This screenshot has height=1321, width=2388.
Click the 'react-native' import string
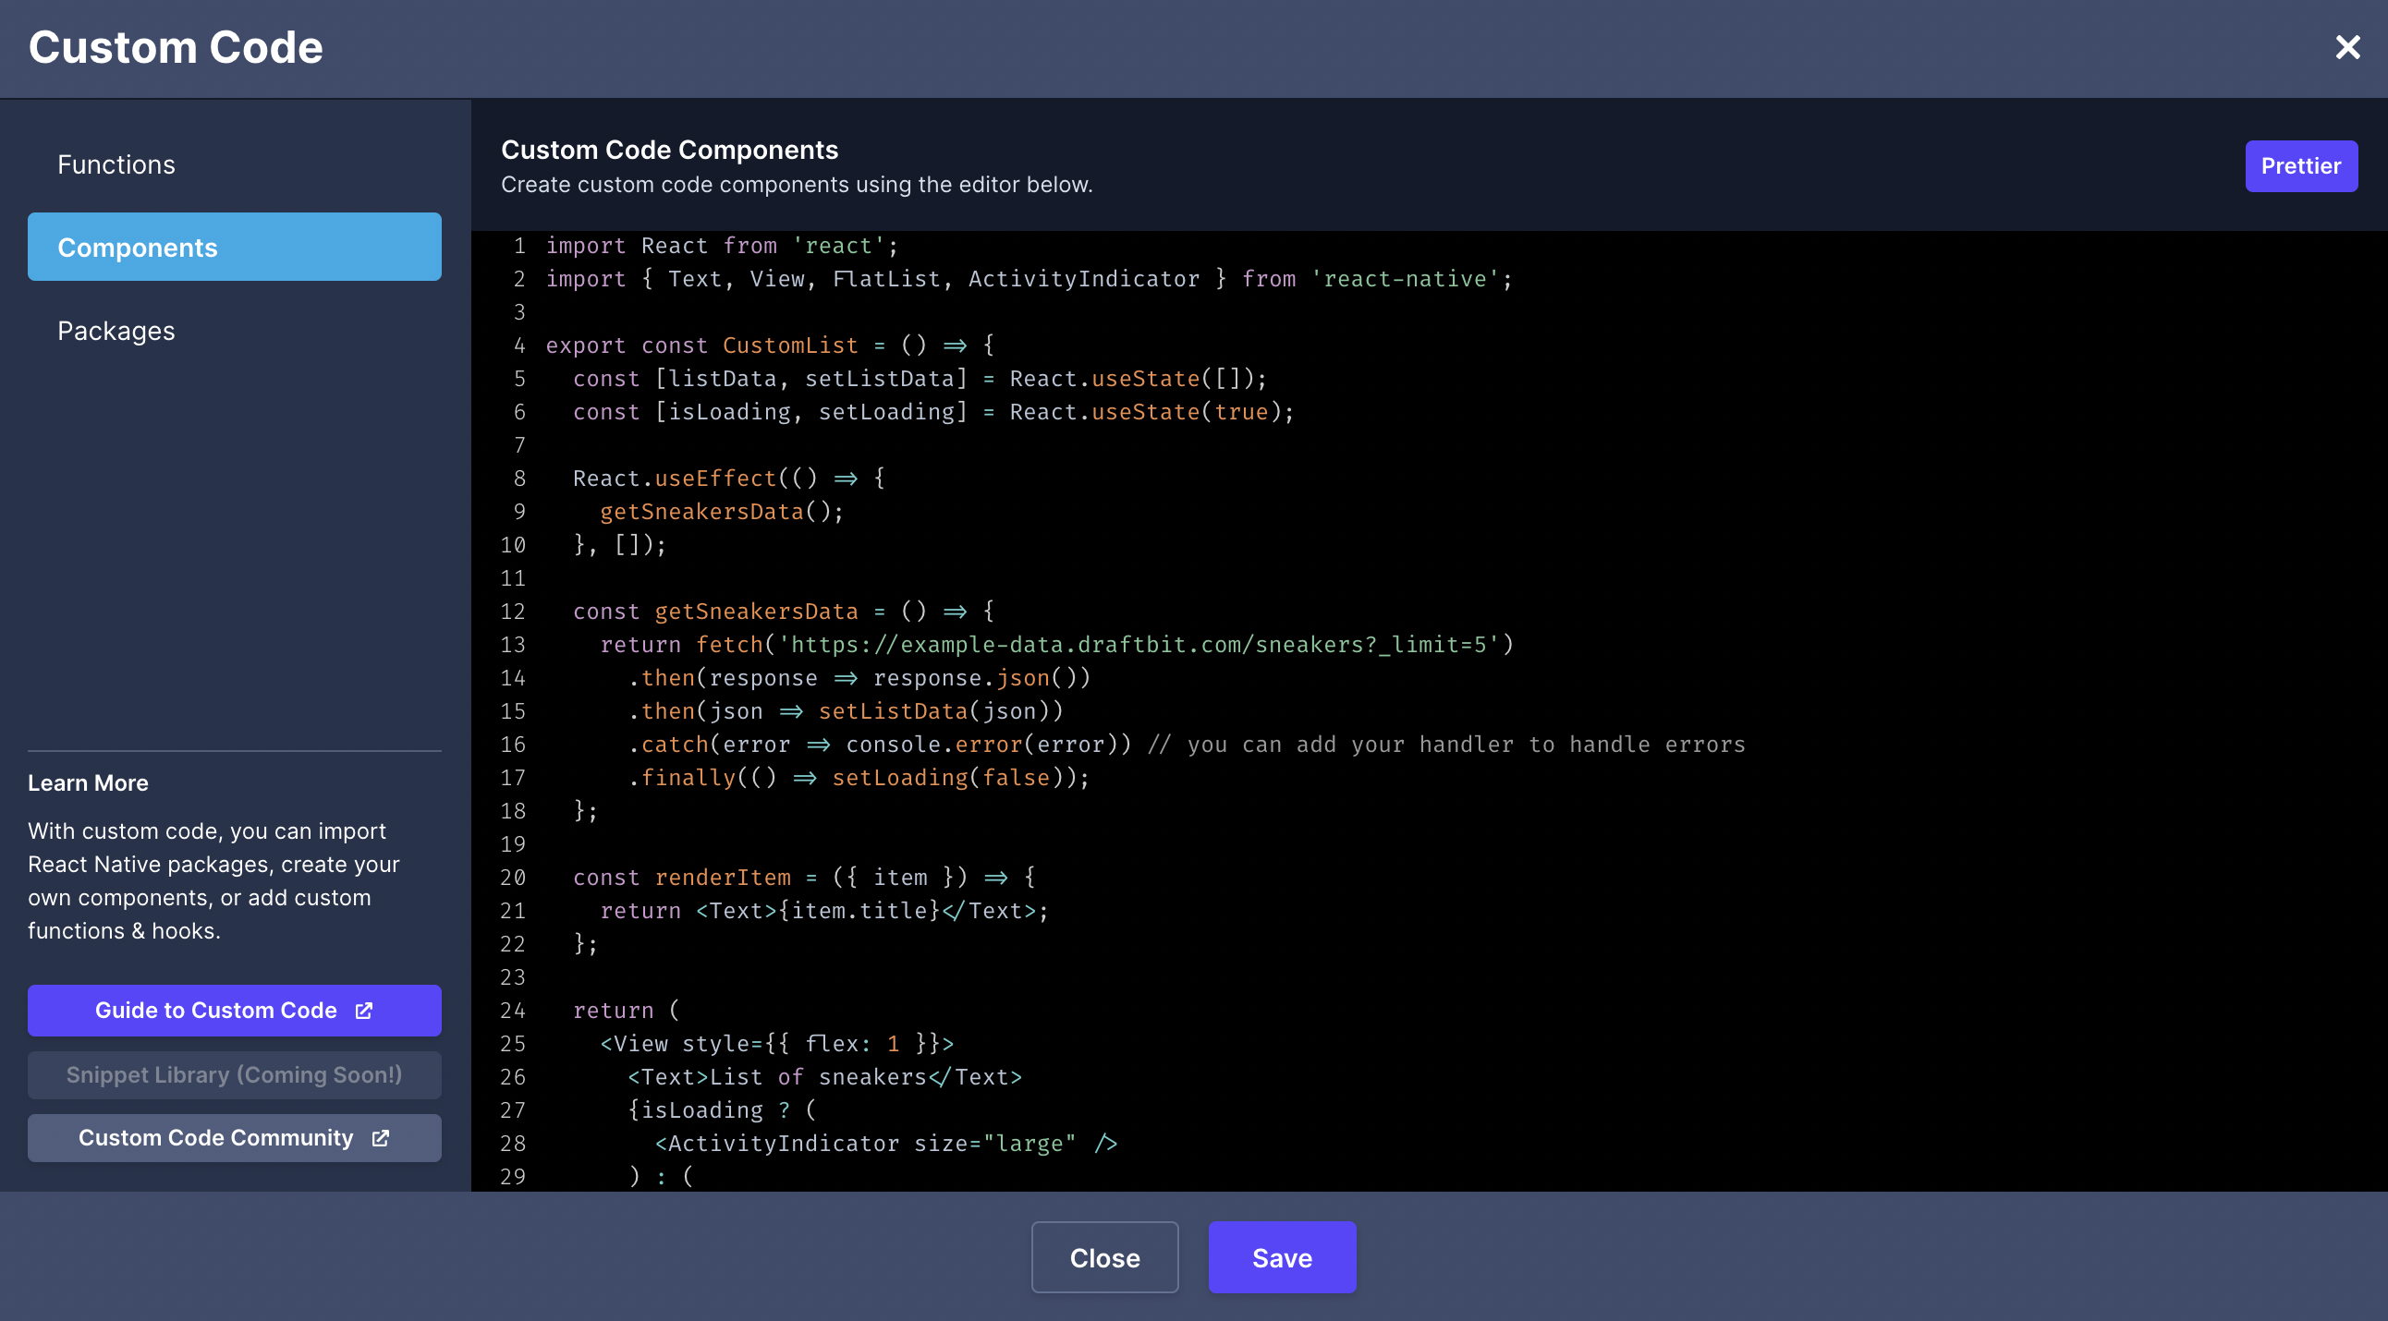(1405, 279)
